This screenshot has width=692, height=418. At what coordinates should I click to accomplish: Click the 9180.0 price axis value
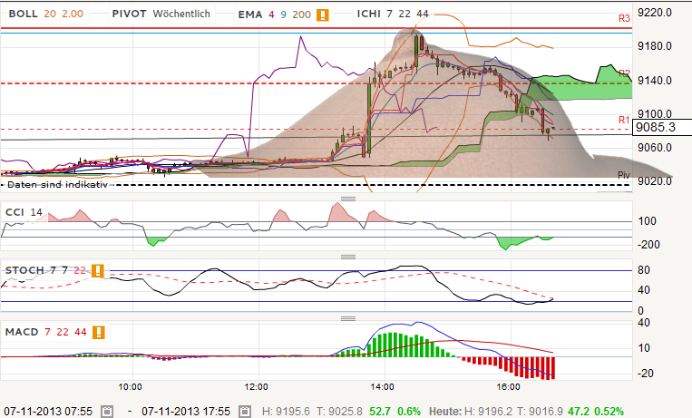tap(655, 46)
